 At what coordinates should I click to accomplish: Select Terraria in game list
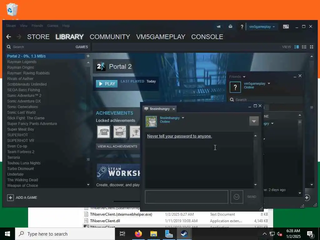click(13, 157)
